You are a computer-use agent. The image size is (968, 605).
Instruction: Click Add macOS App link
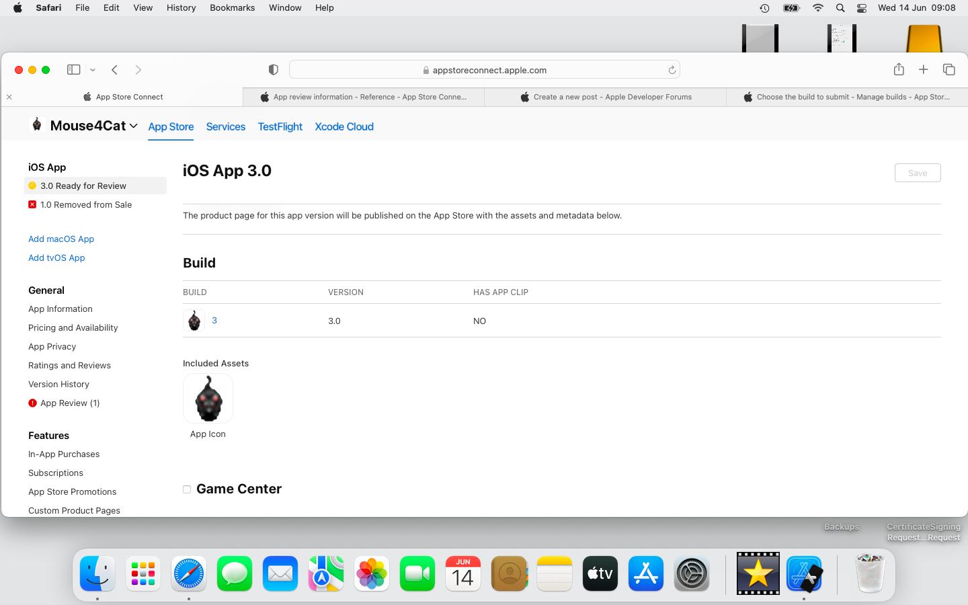tap(61, 239)
